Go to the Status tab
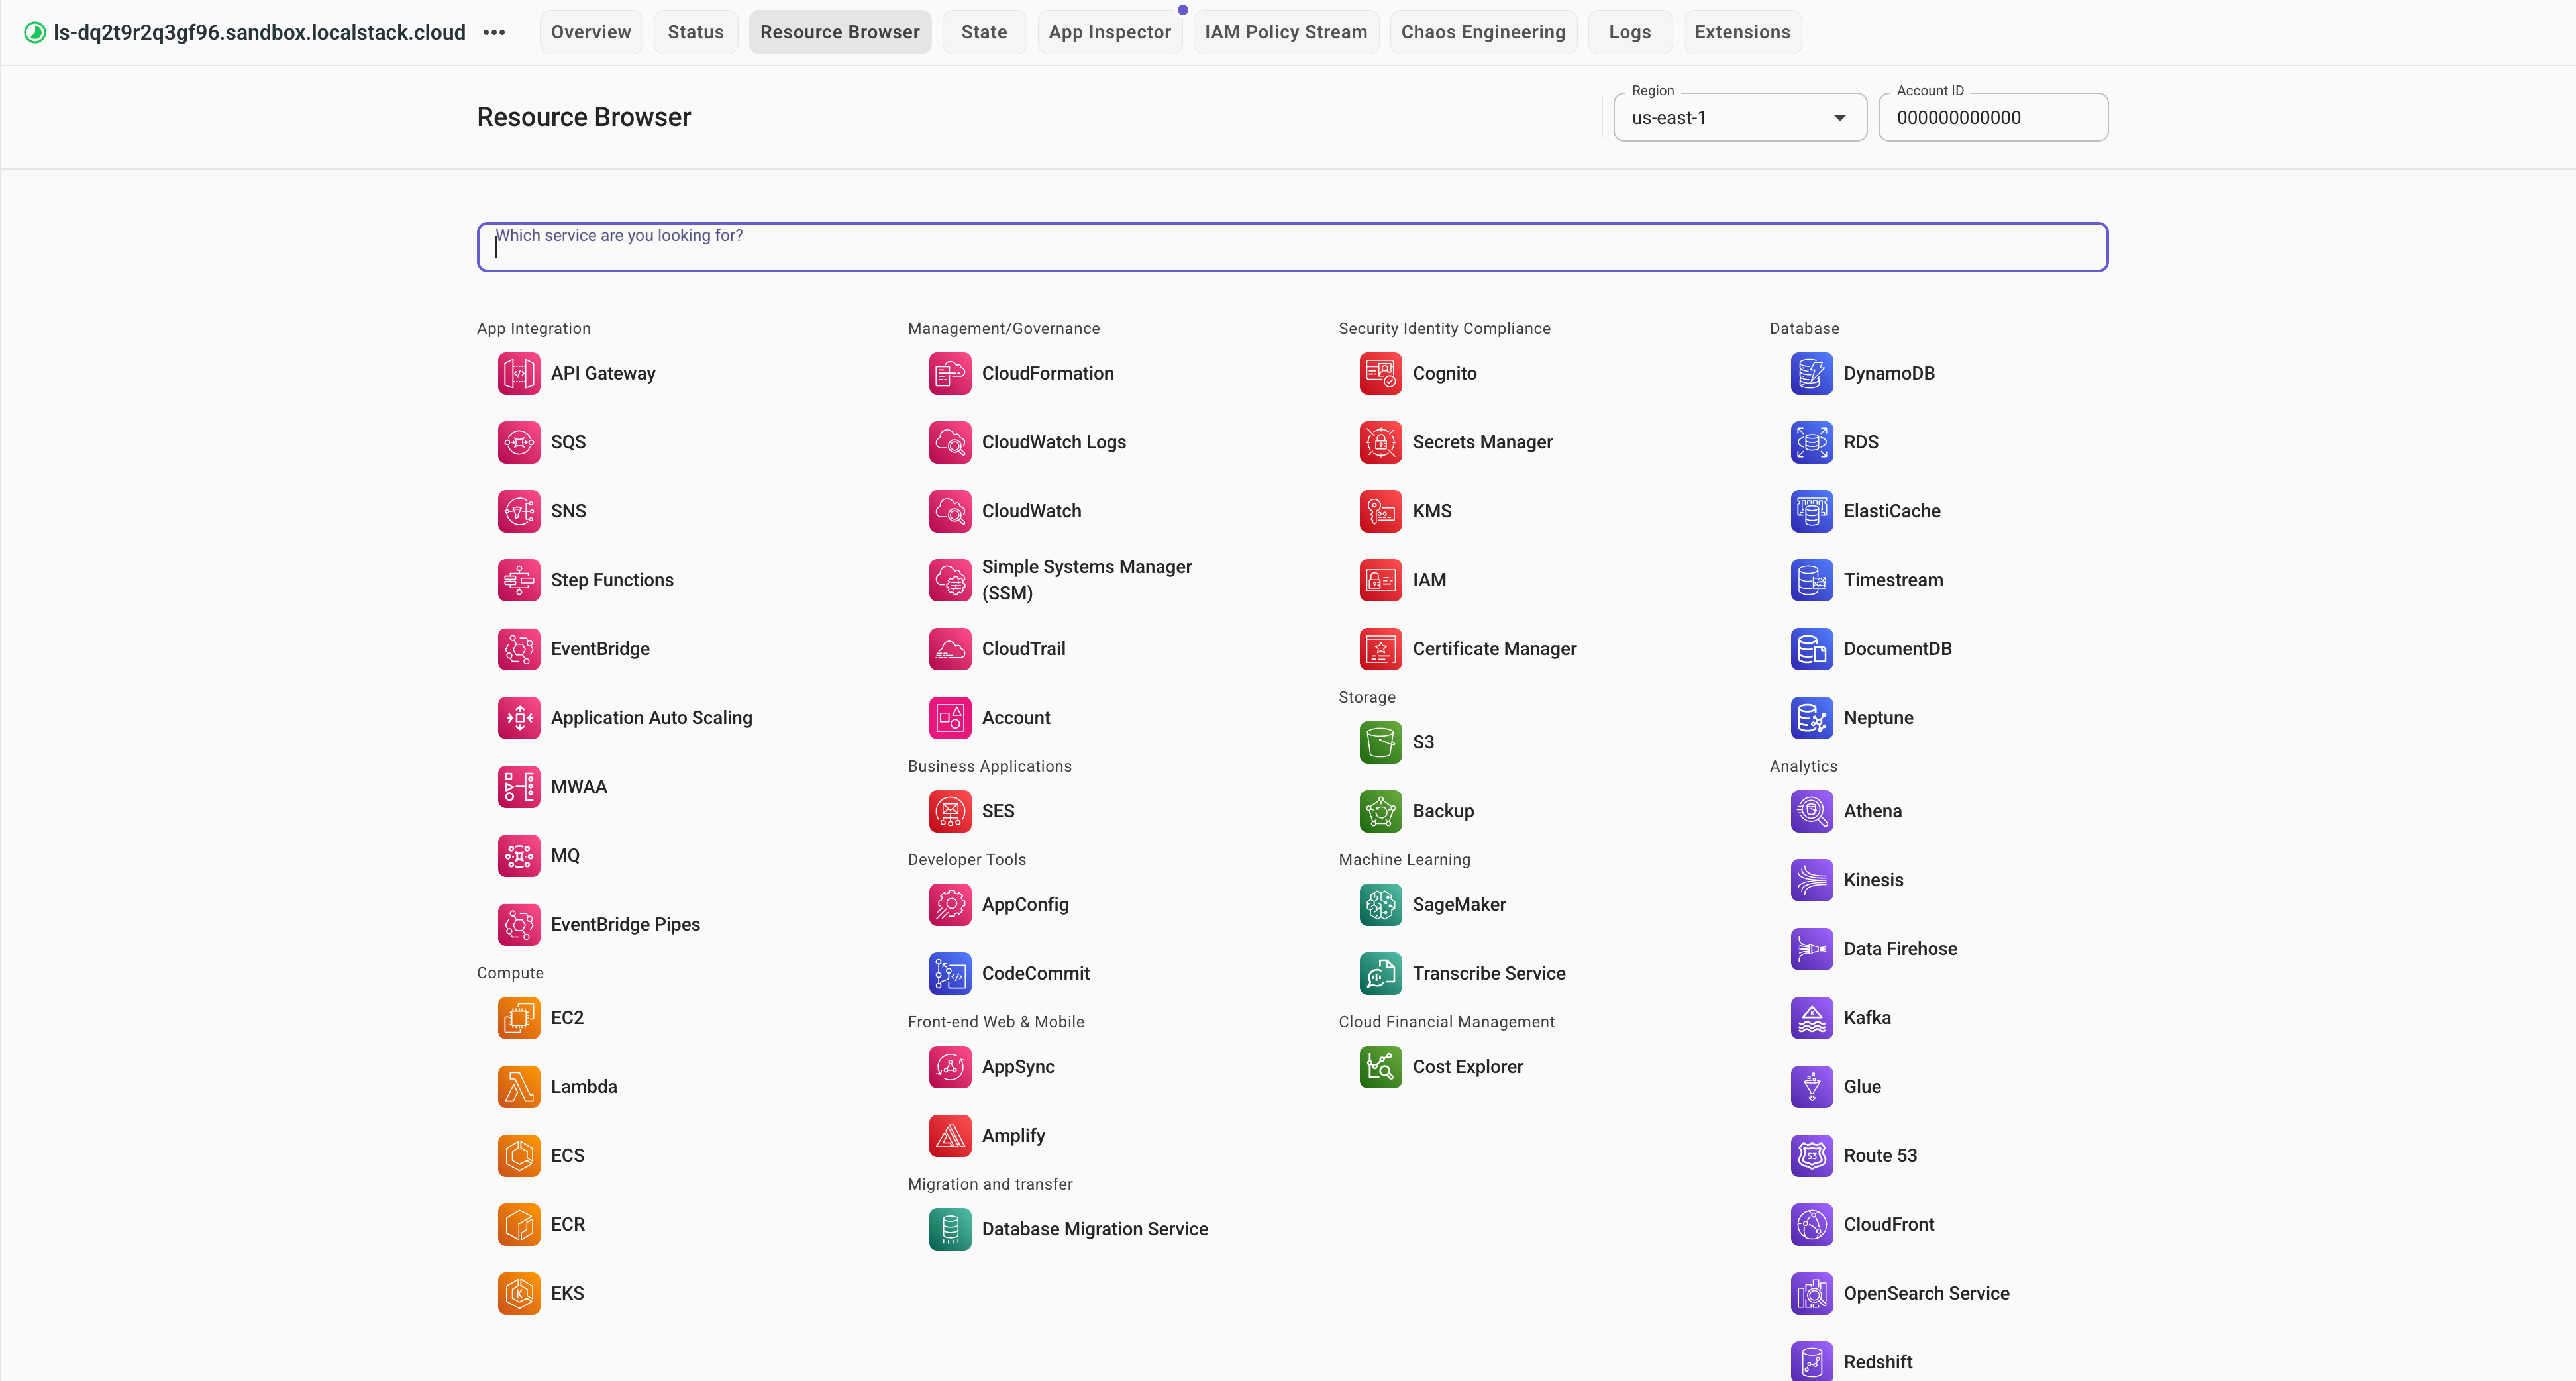This screenshot has width=2576, height=1381. 696,33
